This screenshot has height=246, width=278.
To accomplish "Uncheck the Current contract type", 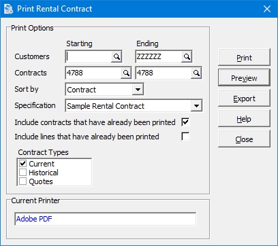I will (x=23, y=164).
